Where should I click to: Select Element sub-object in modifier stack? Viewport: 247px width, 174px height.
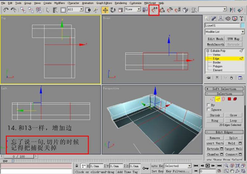[217, 70]
